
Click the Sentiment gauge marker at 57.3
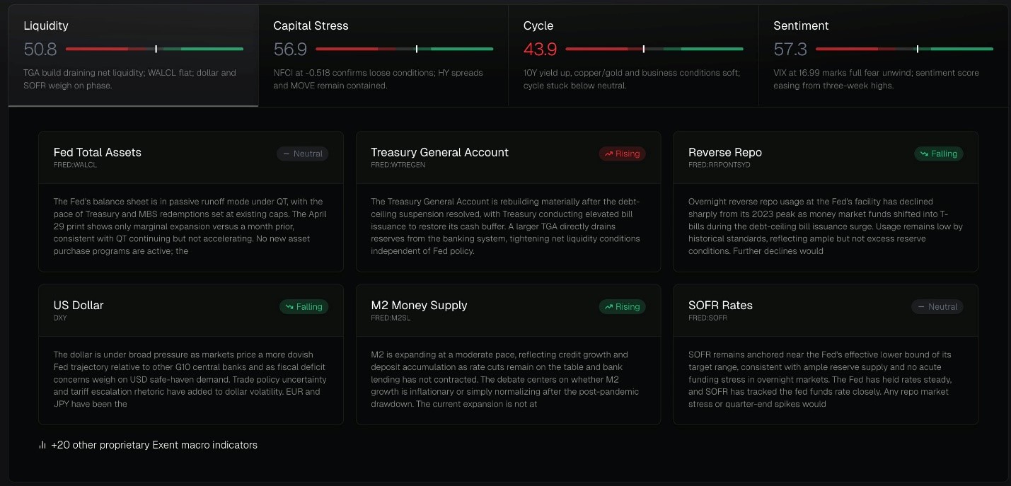pos(918,49)
